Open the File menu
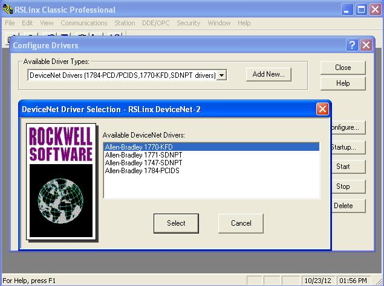This screenshot has height=286, width=384. point(10,23)
